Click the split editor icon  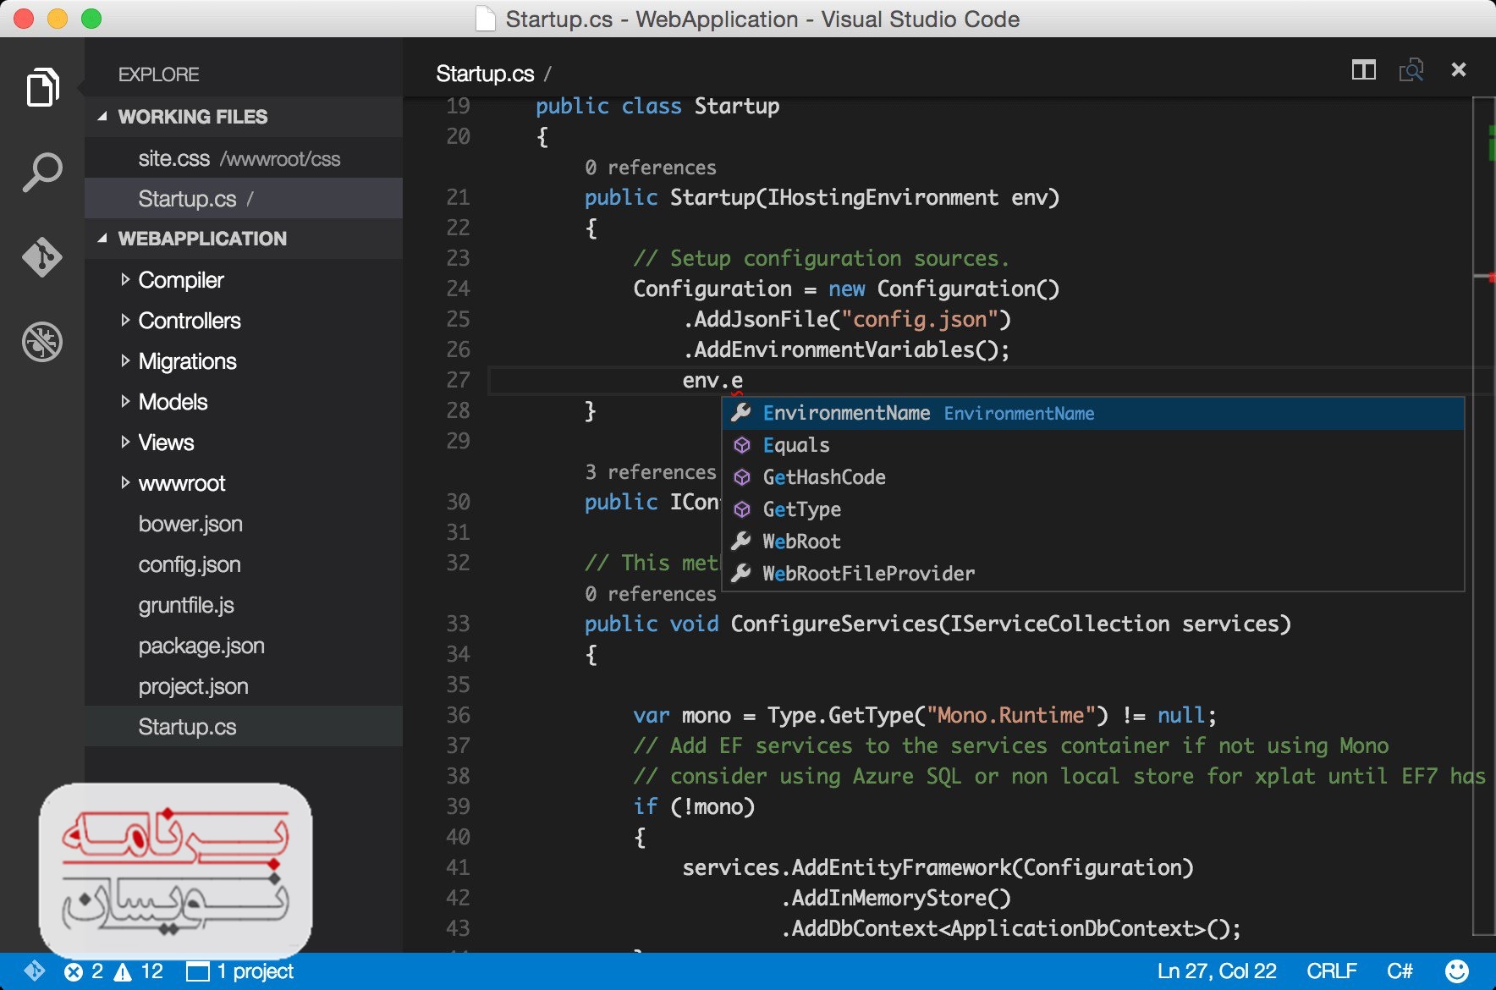pos(1363,70)
